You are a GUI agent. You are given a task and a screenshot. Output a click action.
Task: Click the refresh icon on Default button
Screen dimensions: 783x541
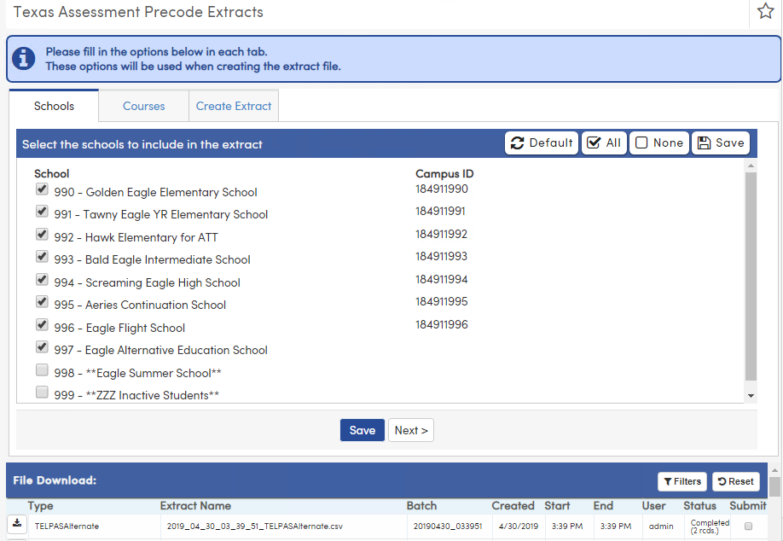click(518, 143)
